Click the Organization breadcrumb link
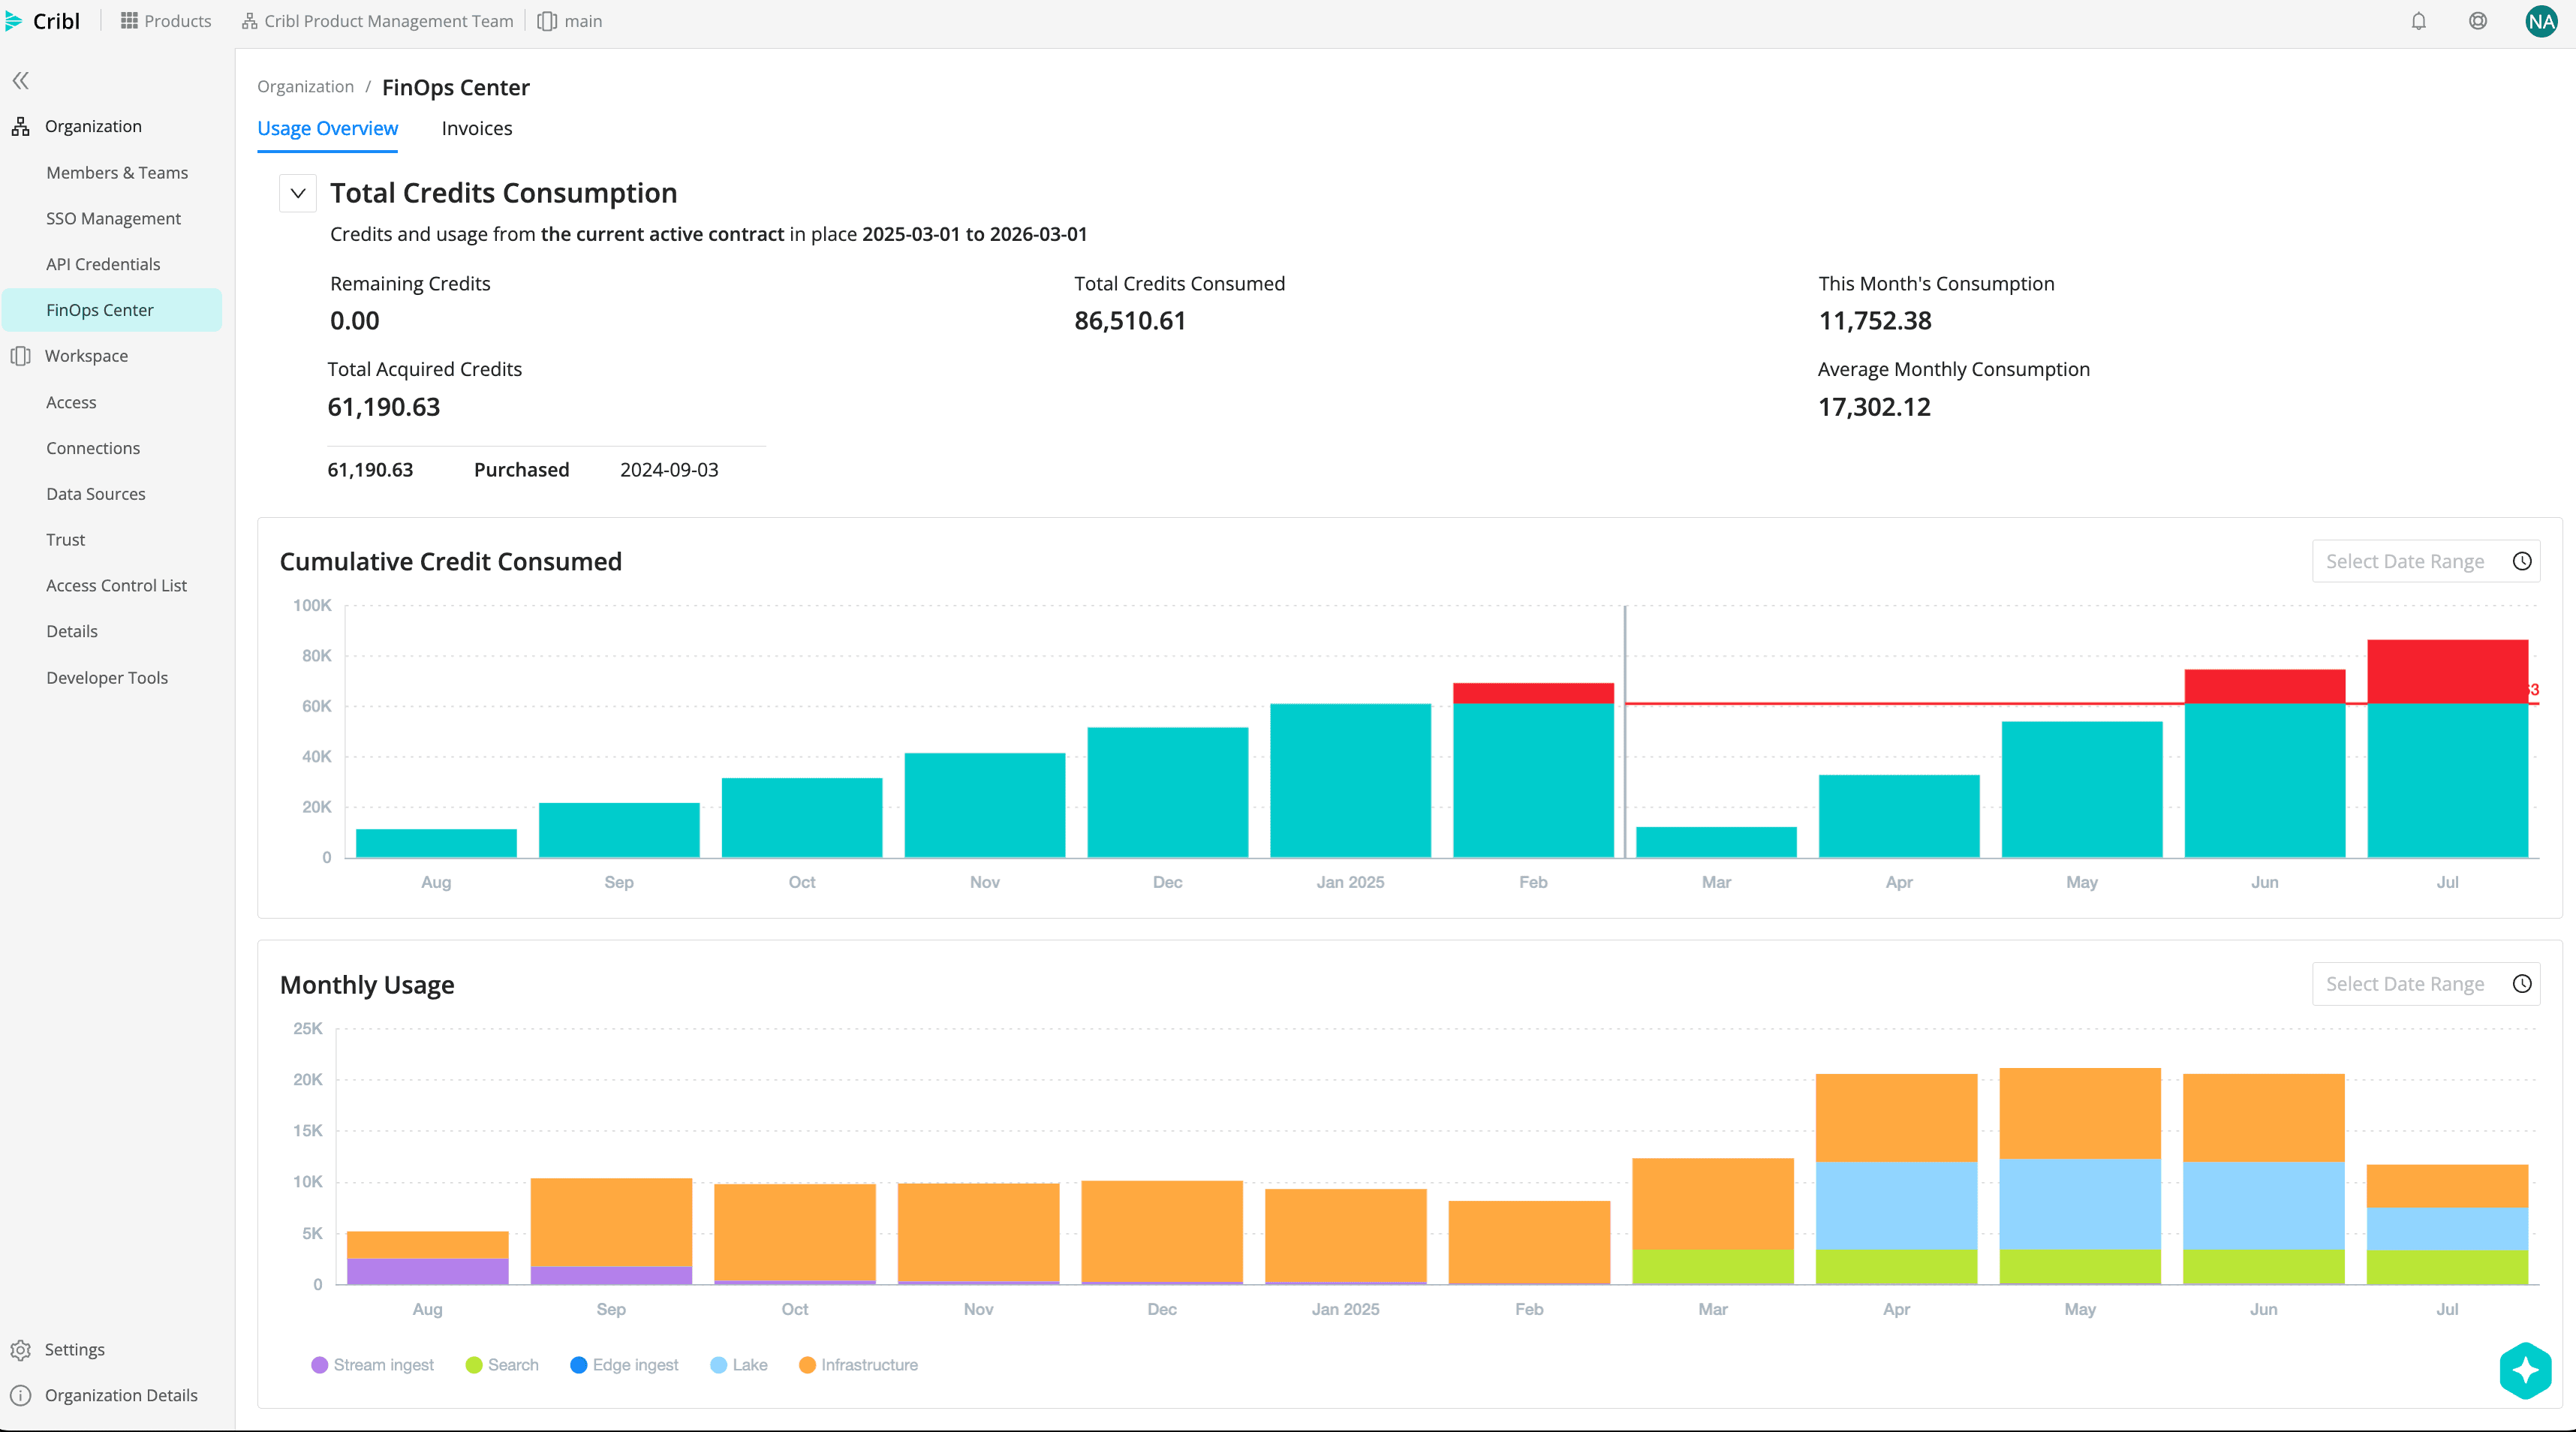 point(305,87)
